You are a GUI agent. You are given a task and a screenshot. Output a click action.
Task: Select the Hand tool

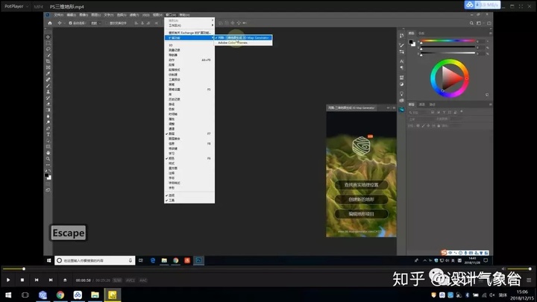[48, 153]
